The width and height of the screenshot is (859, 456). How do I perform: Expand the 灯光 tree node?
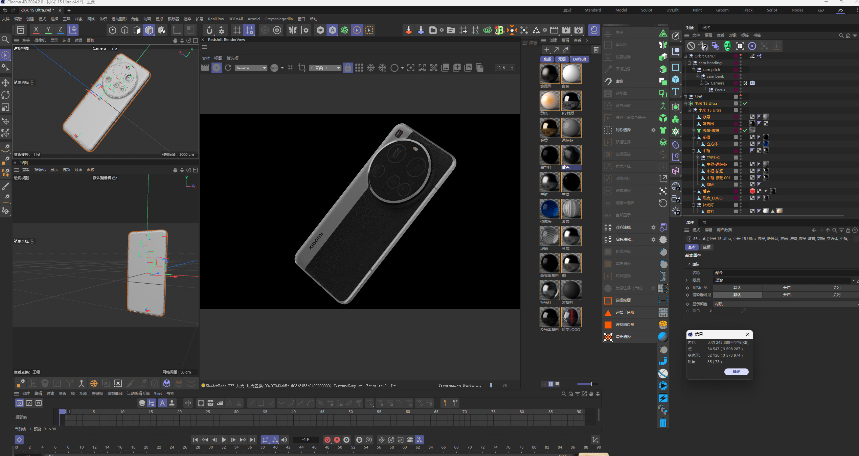(x=685, y=97)
